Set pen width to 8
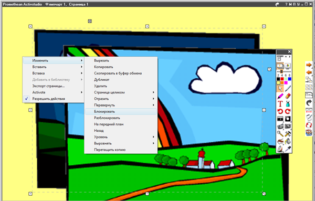315x201 pixels. tap(289, 75)
